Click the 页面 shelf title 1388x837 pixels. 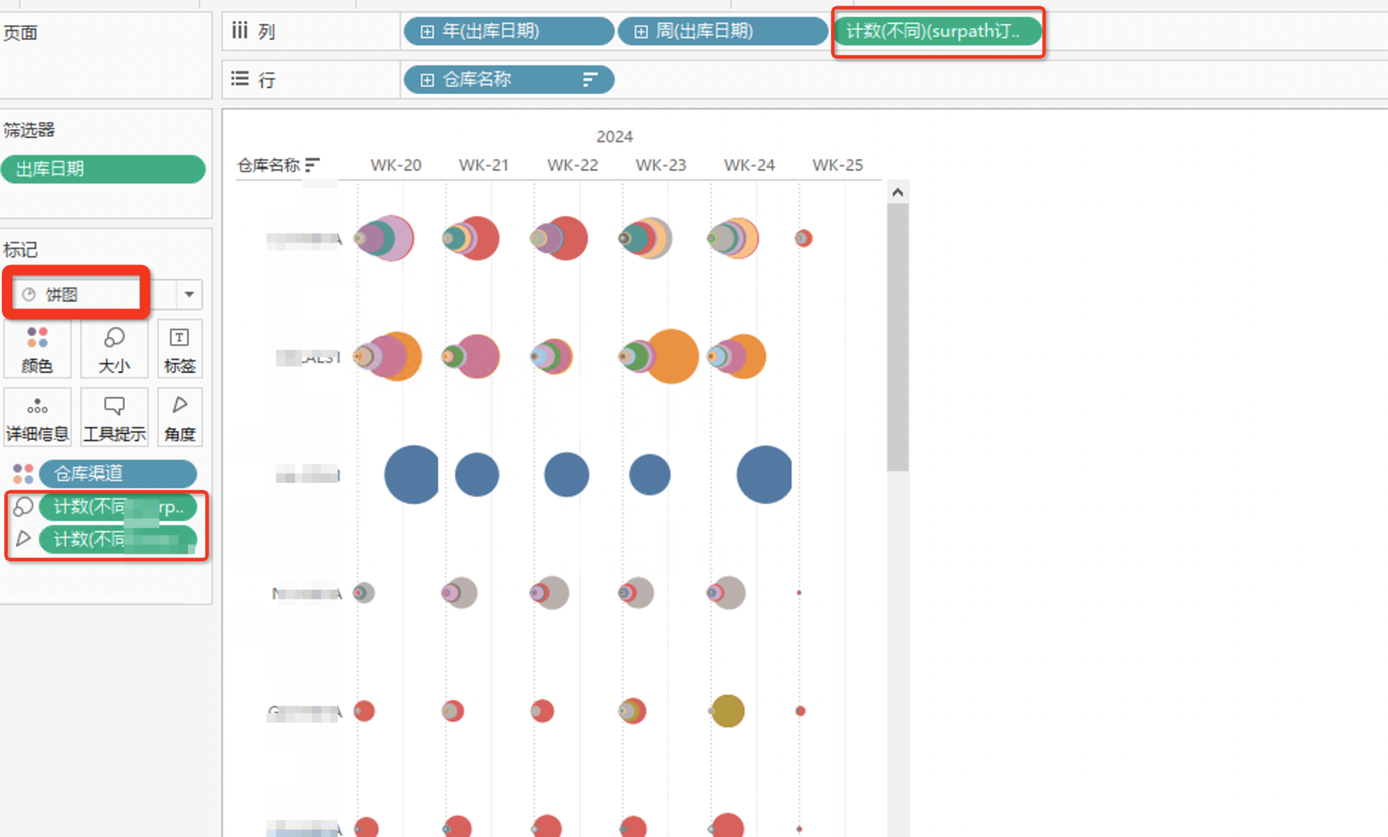click(x=20, y=32)
